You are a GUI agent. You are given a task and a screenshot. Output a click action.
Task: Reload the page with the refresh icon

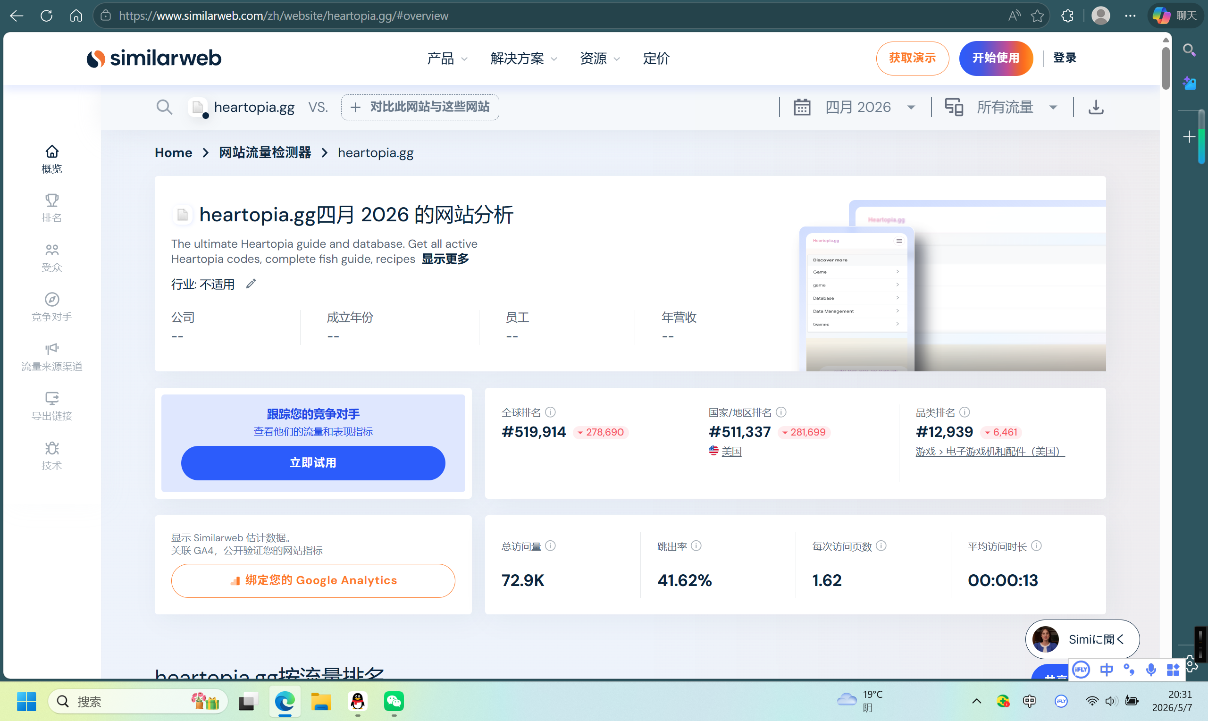pos(47,16)
